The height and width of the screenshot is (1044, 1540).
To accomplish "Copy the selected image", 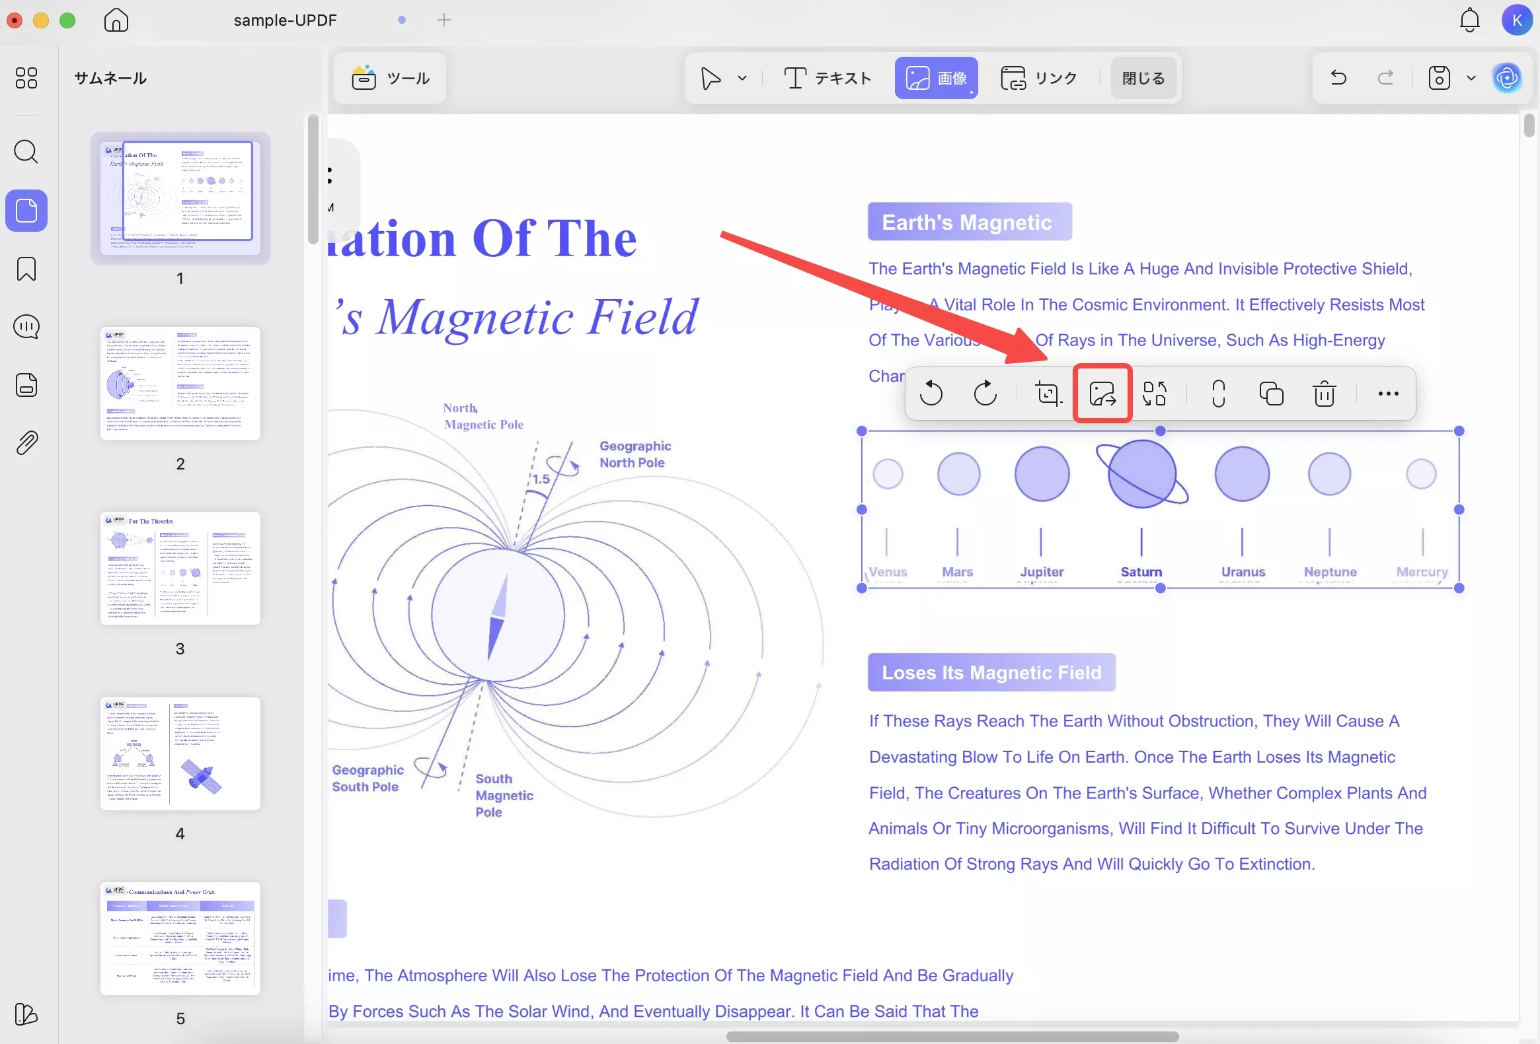I will click(1271, 394).
